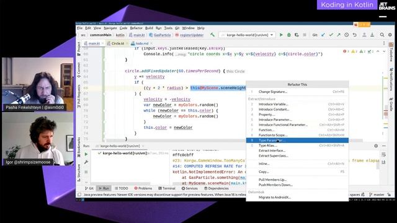
Task: Open Pull Requests side tab
Action: [x=79, y=97]
